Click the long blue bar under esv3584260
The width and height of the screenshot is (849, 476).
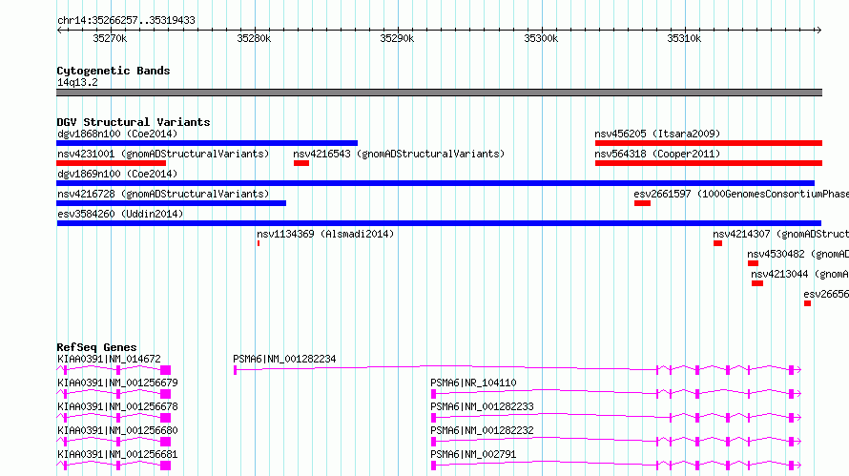pyautogui.click(x=439, y=223)
